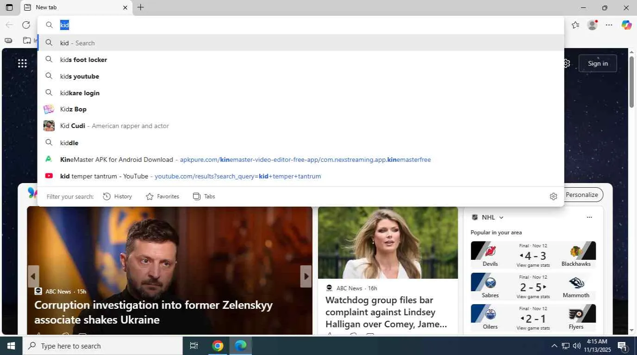637x355 pixels.
Task: Click the Sign in button
Action: click(x=598, y=63)
